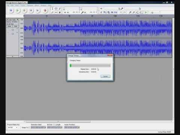Stop playback with the Stop button
Image resolution: width=180 pixels, height=135 pixels.
click(24, 10)
